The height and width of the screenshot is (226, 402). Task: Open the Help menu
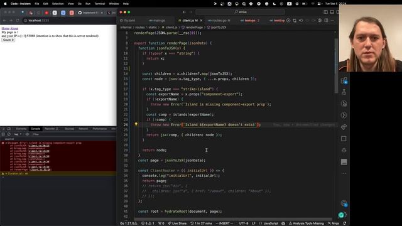(x=126, y=4)
